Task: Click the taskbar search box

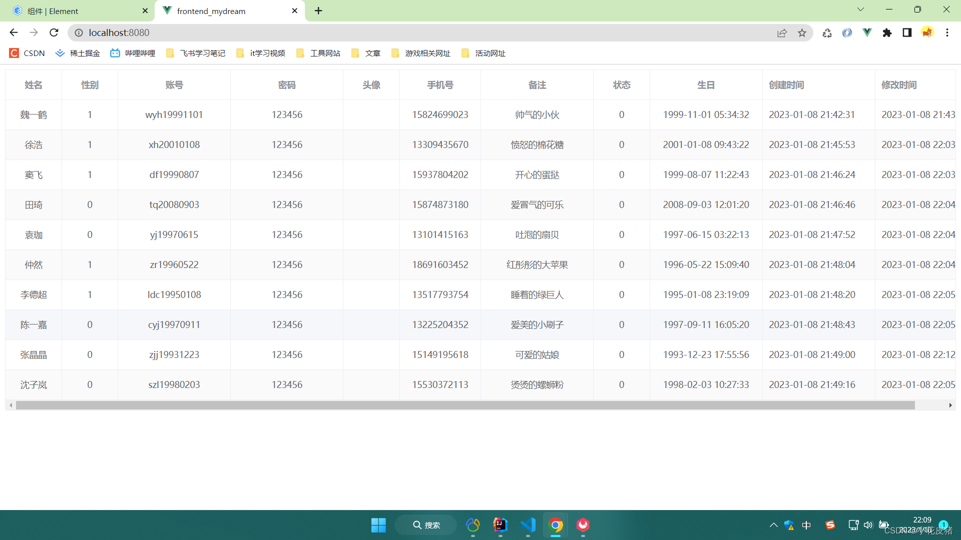Action: coord(425,525)
